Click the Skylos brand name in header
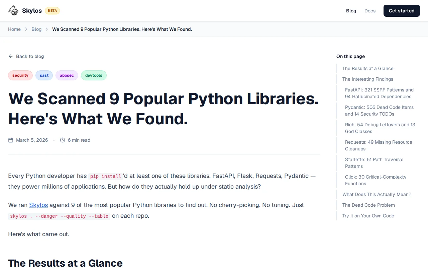 point(32,11)
